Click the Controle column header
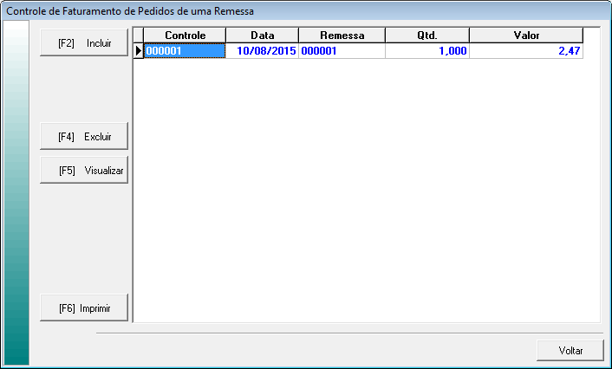The height and width of the screenshot is (369, 612). click(x=184, y=35)
